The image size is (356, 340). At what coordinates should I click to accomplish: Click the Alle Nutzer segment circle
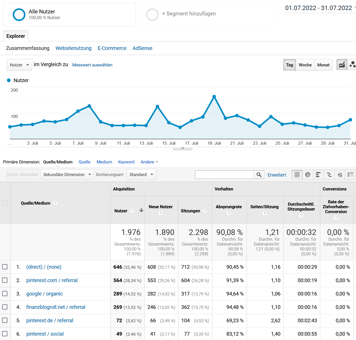point(19,15)
